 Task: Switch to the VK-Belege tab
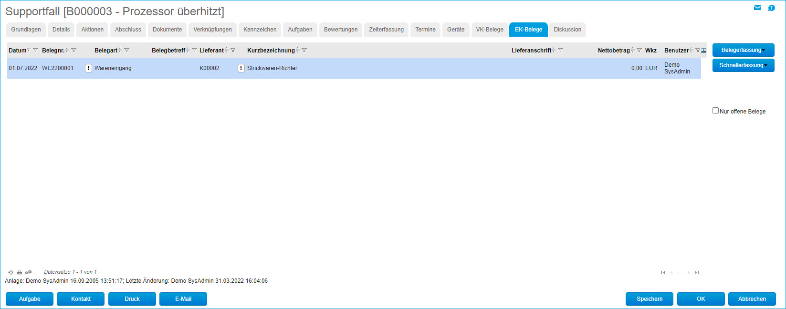490,30
